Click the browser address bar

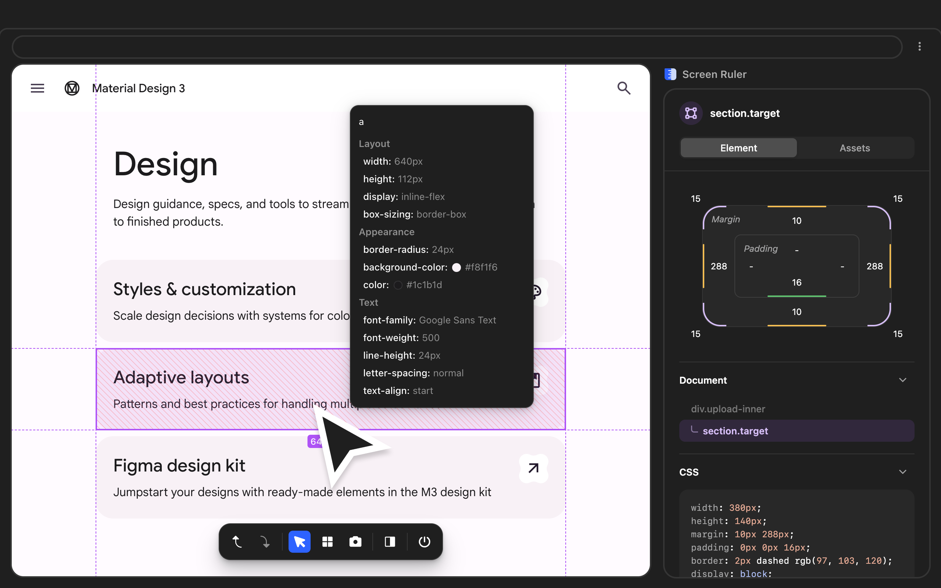point(457,47)
